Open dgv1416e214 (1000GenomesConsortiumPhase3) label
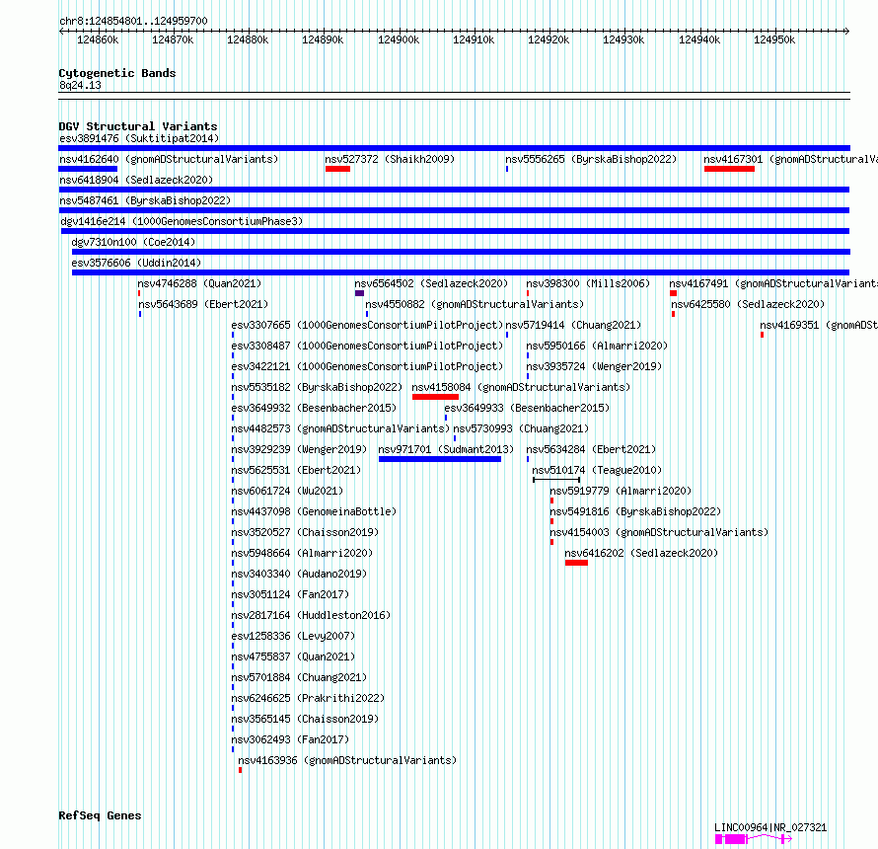Screen dimensions: 878x849 (x=182, y=221)
